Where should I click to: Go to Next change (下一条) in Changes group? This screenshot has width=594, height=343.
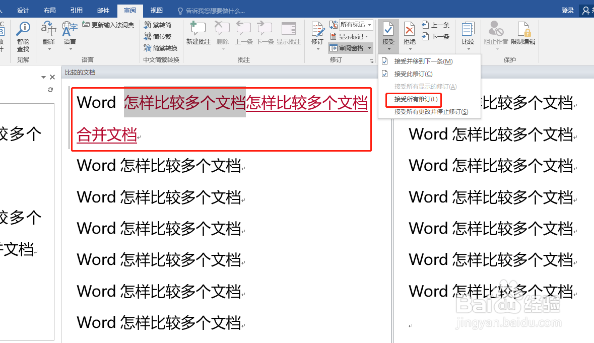[436, 36]
